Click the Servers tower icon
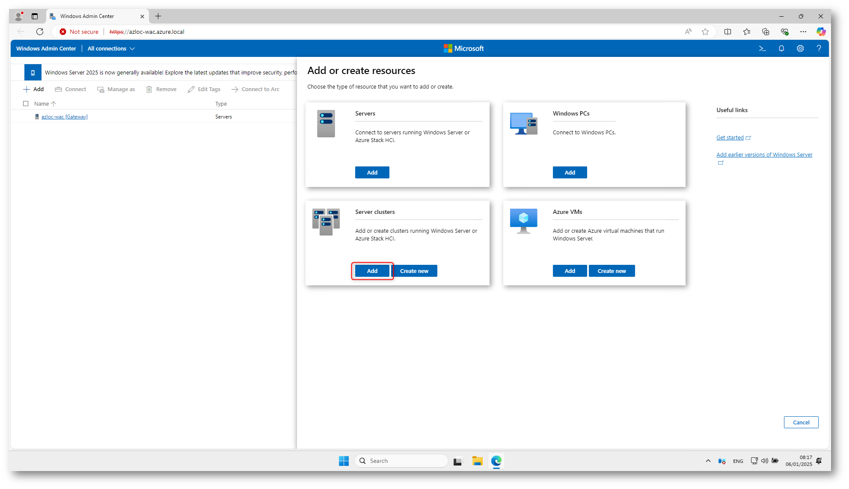849x489 pixels. (x=326, y=124)
